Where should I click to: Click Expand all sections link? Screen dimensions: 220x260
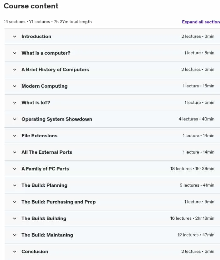tap(201, 22)
